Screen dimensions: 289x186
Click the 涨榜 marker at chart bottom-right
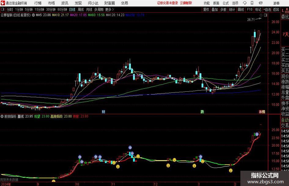[x=262, y=111]
